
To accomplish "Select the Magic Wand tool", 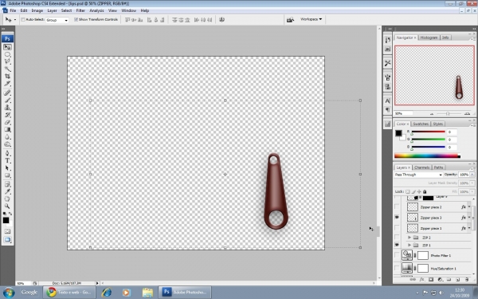I will click(x=8, y=69).
